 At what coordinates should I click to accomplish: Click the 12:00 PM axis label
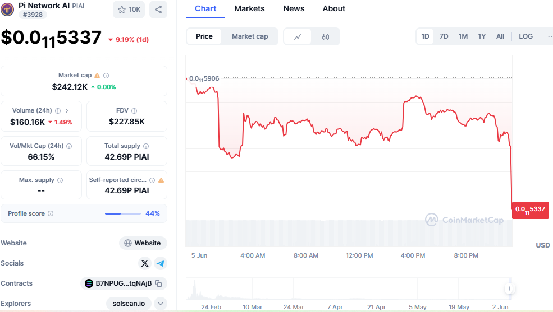[x=359, y=256]
